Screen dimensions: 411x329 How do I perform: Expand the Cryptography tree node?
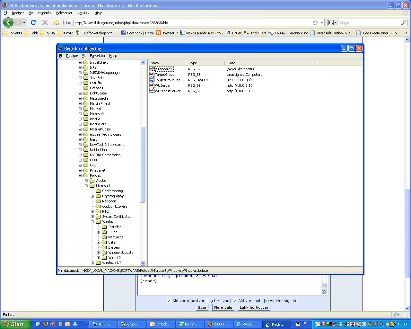pos(92,196)
